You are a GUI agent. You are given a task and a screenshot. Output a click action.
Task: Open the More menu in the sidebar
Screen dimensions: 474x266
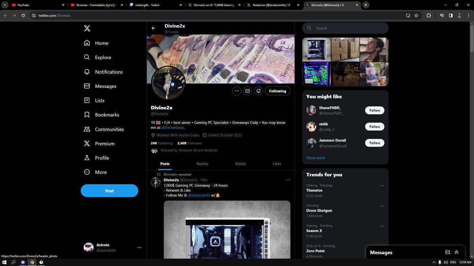[96, 172]
